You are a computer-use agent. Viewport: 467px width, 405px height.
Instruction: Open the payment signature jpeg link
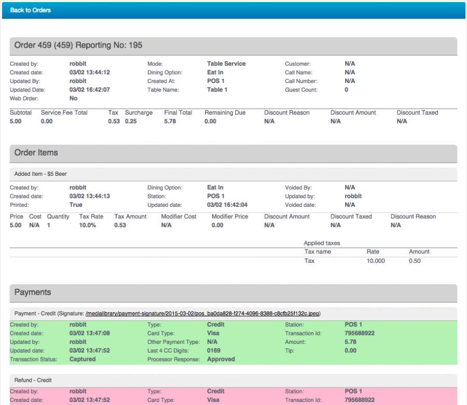click(x=203, y=314)
